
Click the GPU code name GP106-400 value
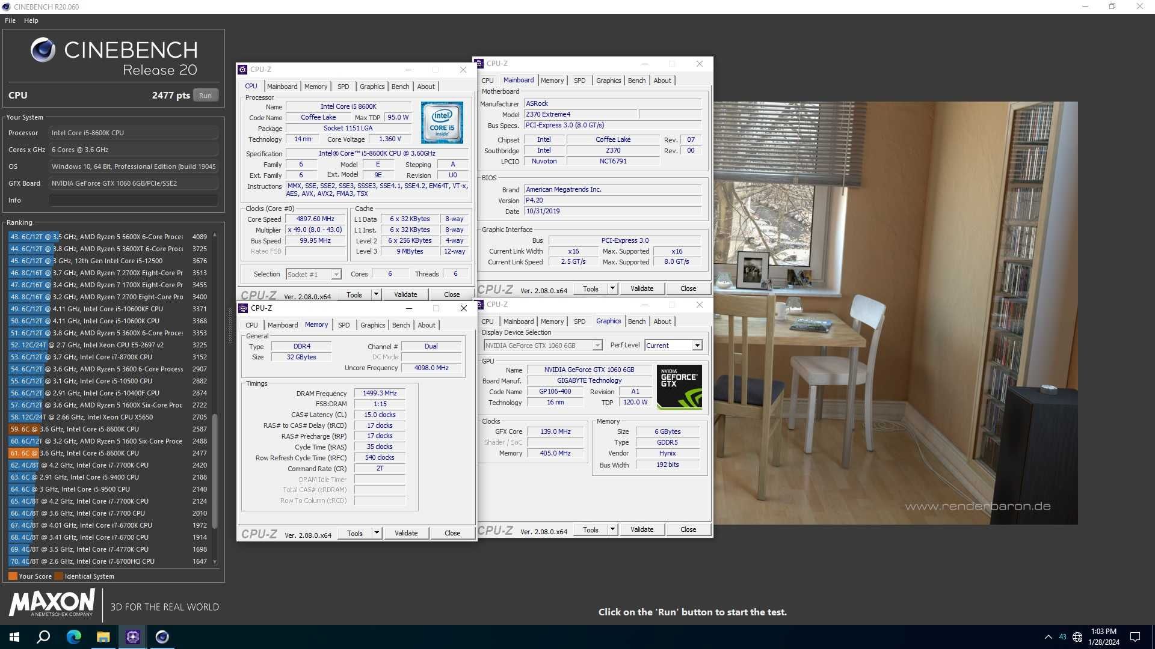[x=555, y=391]
